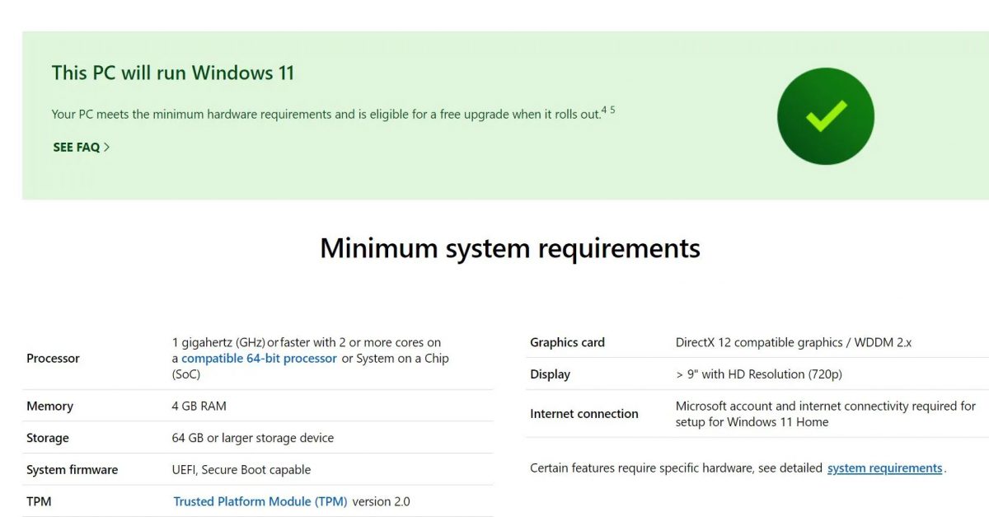Image resolution: width=989 pixels, height=517 pixels.
Task: Click the green checkmark compatibility icon
Action: [x=825, y=116]
